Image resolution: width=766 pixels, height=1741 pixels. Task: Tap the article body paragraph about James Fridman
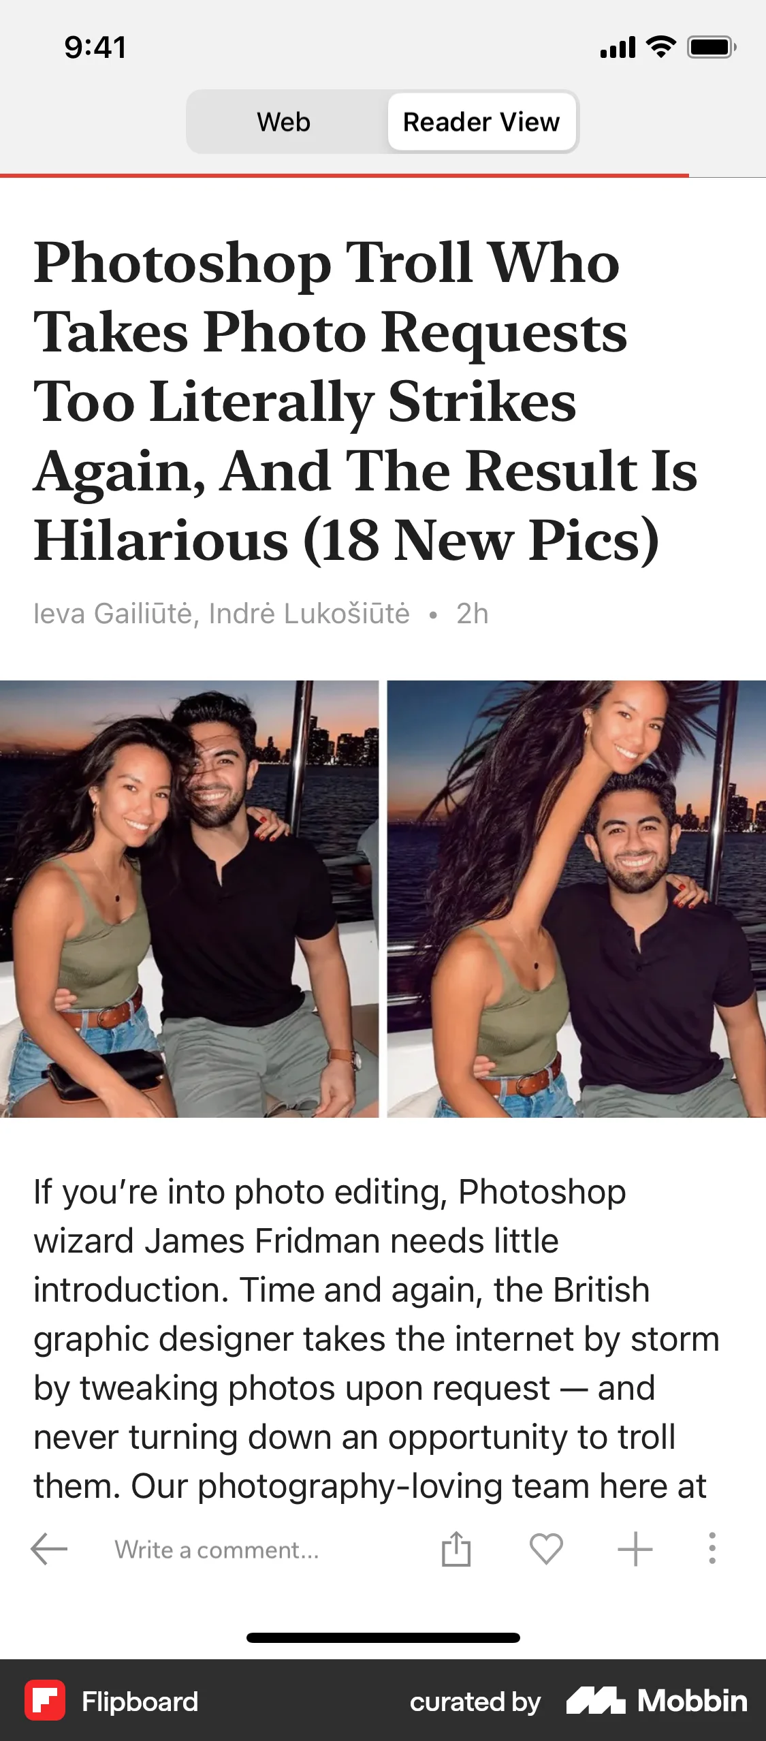[377, 1338]
